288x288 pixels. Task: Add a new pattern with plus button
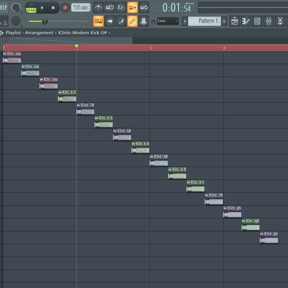point(224,21)
